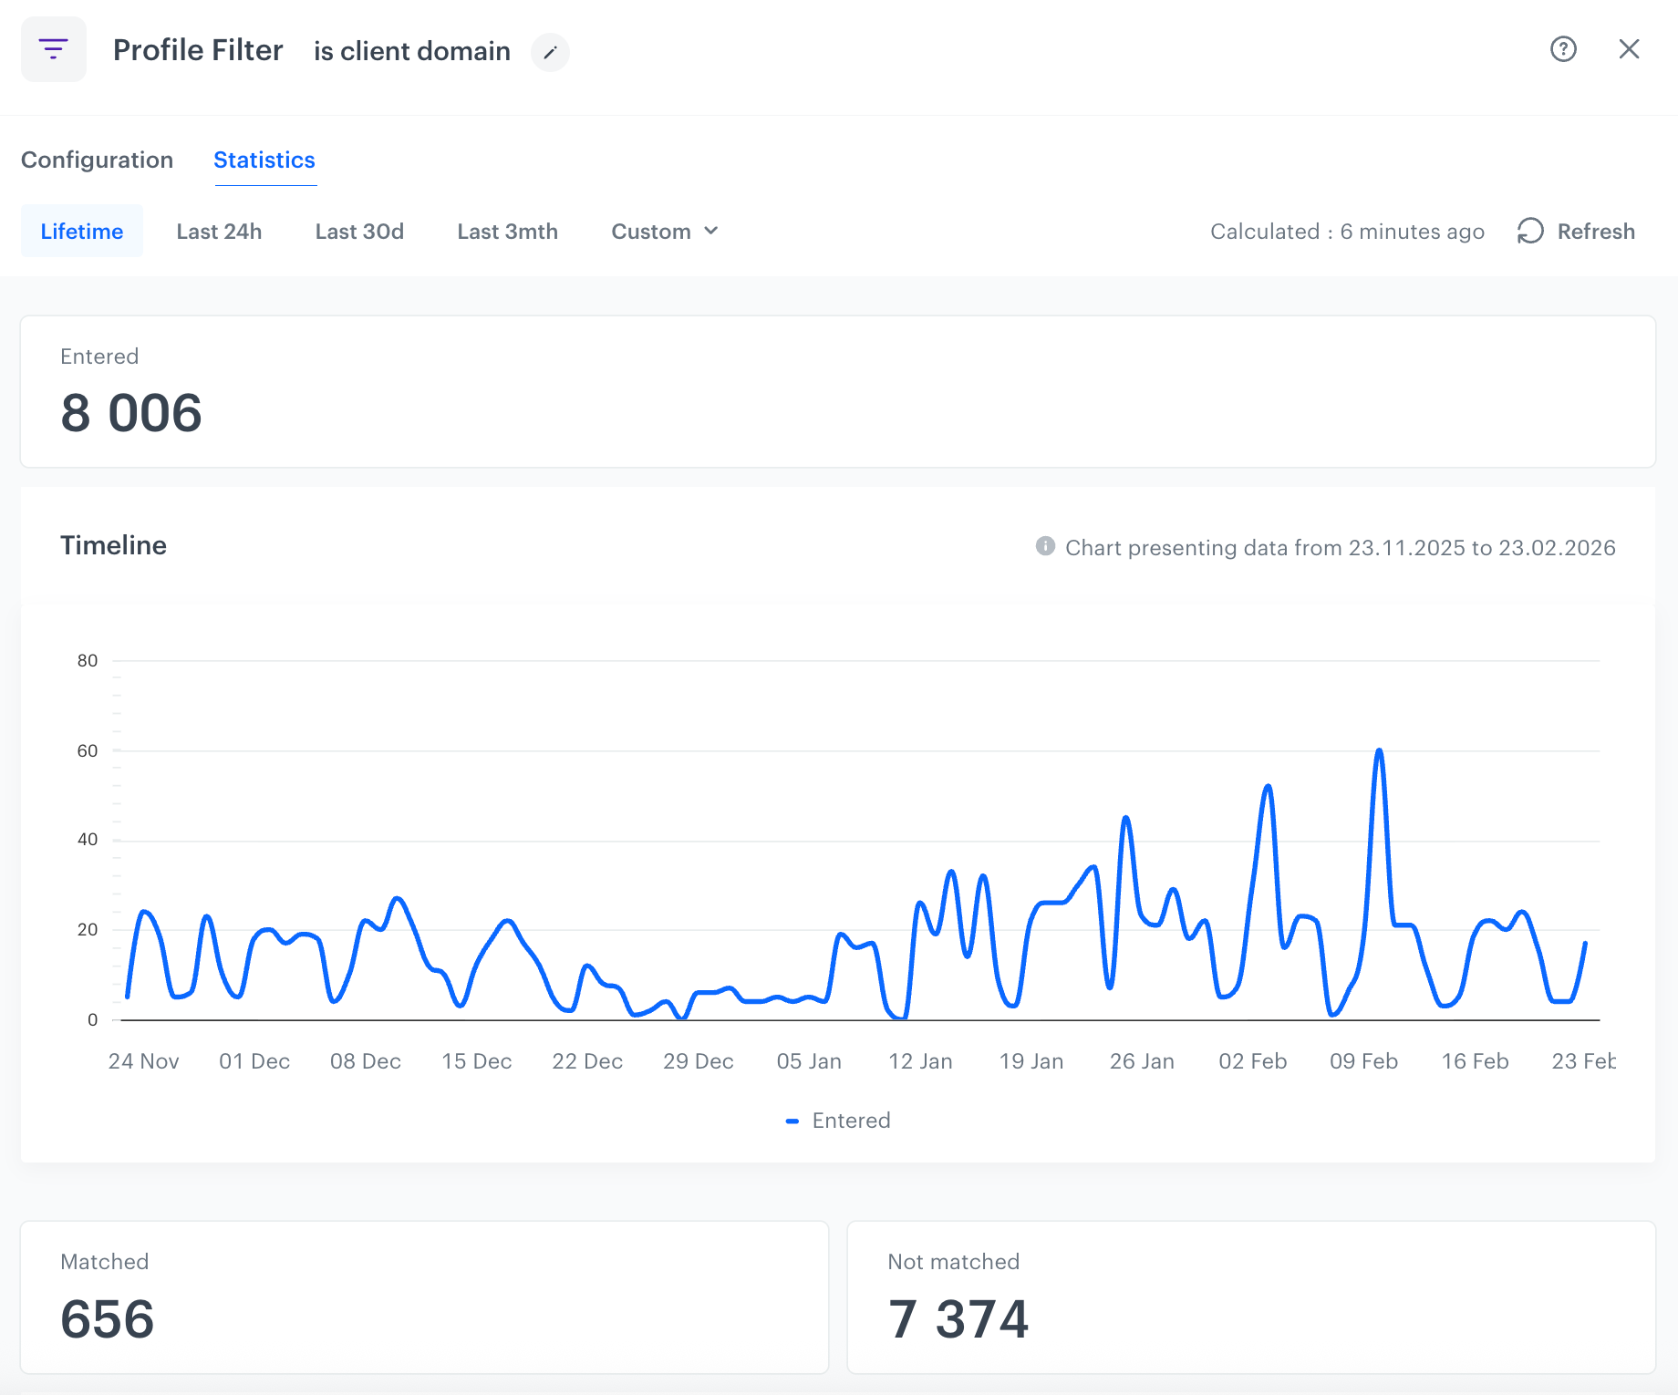Switch to the Last 30d range

click(359, 232)
